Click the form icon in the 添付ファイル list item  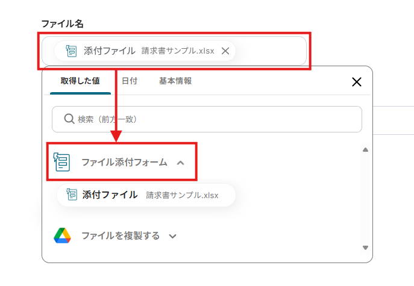tap(71, 195)
